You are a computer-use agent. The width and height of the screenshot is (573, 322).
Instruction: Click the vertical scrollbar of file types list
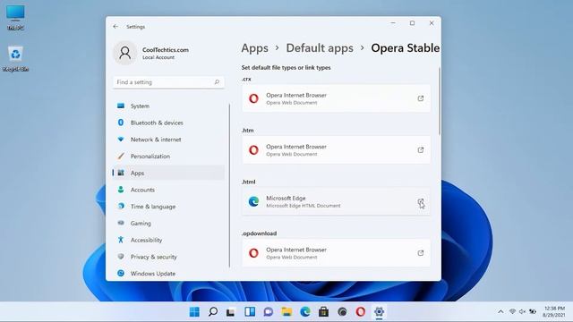point(439,101)
